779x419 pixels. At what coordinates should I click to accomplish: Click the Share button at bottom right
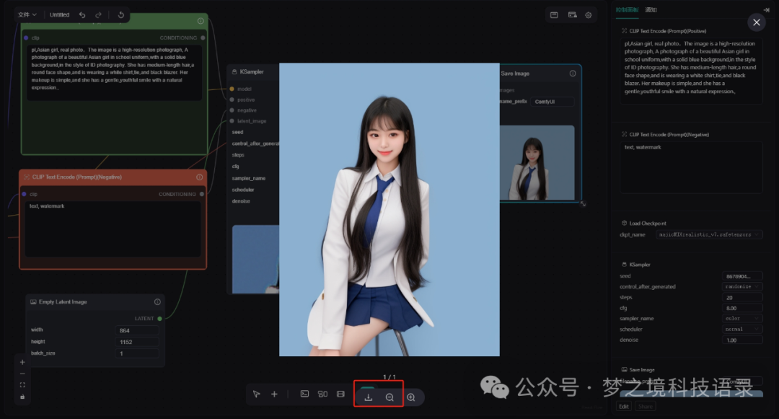(x=646, y=407)
